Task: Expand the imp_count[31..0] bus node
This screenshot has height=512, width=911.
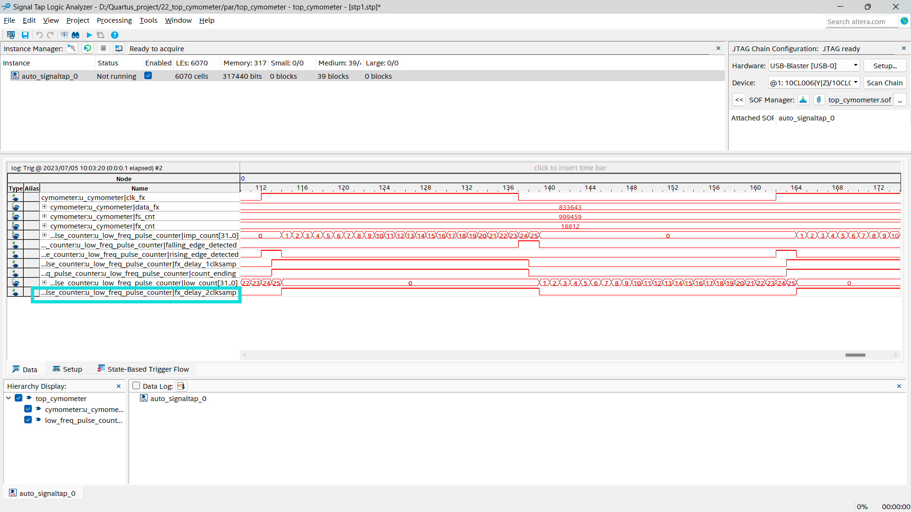Action: click(x=44, y=236)
